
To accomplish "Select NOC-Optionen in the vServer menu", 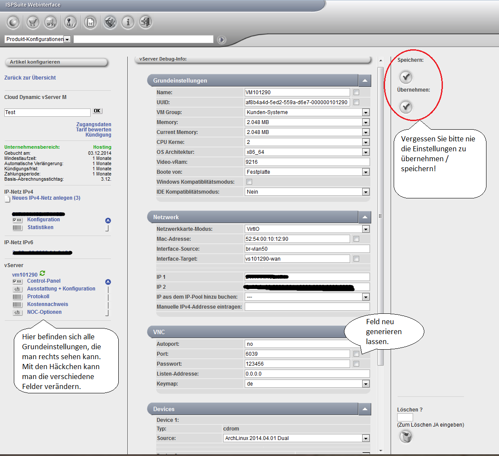I will [x=44, y=312].
